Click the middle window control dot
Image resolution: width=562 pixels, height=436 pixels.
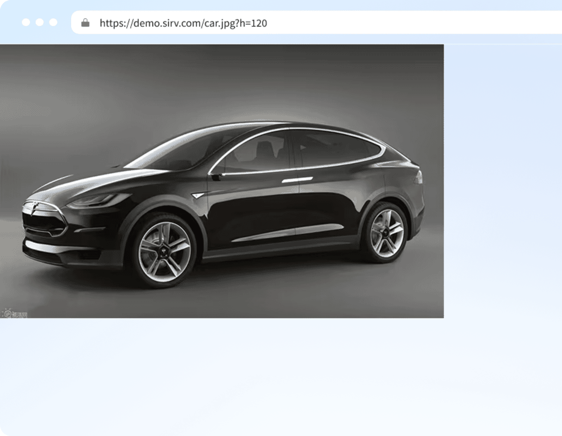[x=40, y=22]
